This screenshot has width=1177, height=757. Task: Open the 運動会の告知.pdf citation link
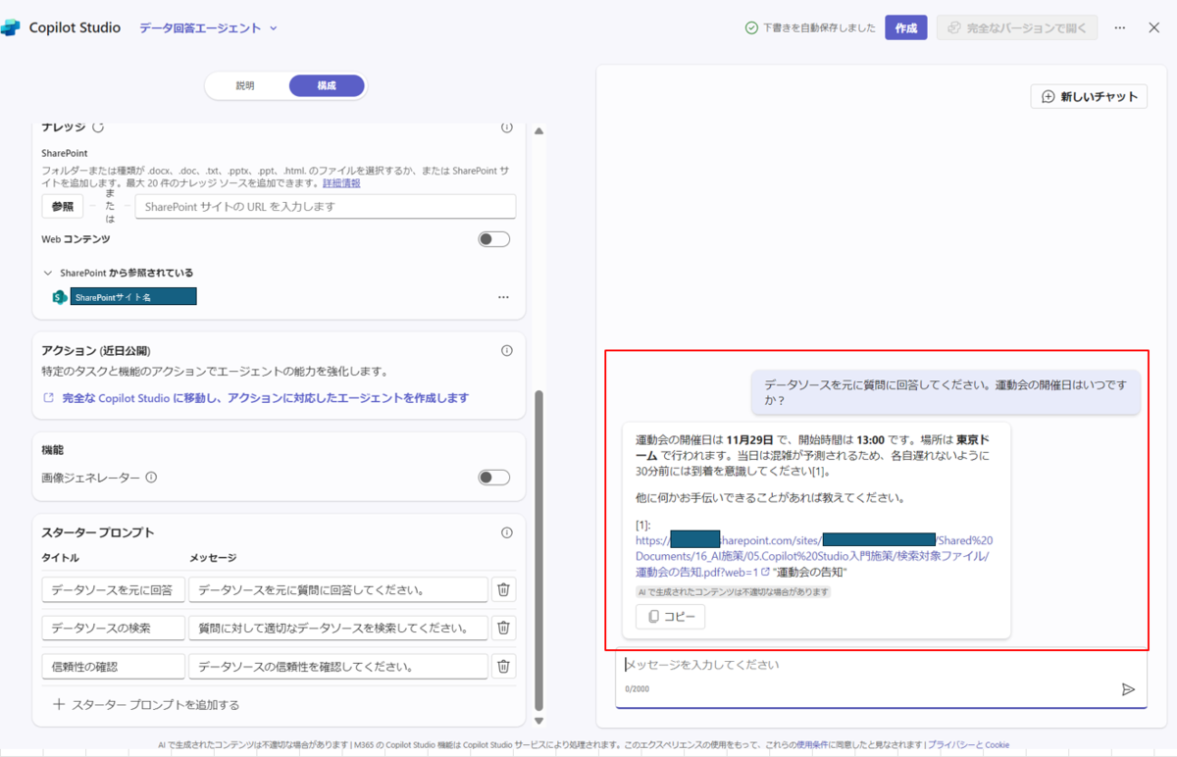[814, 556]
